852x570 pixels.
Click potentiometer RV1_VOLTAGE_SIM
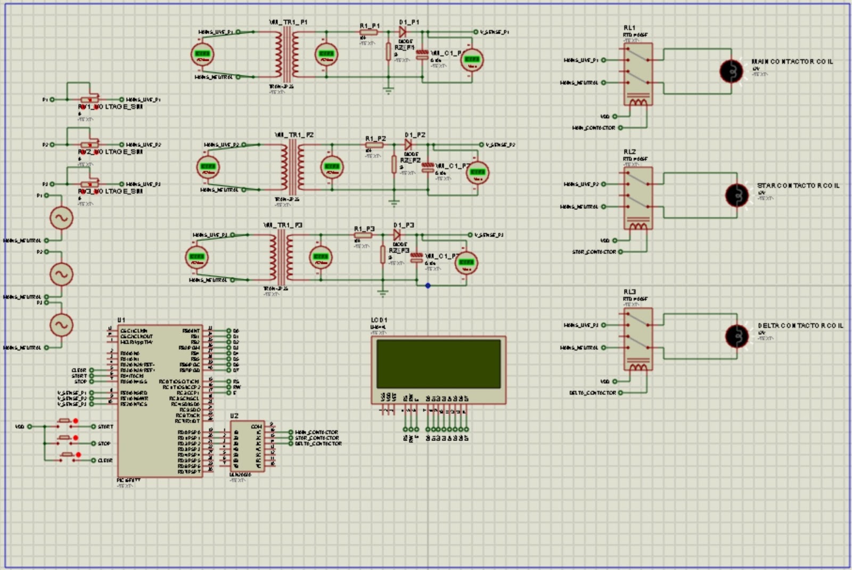[x=89, y=99]
